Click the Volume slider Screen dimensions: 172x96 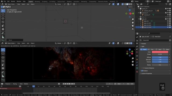click(160, 62)
